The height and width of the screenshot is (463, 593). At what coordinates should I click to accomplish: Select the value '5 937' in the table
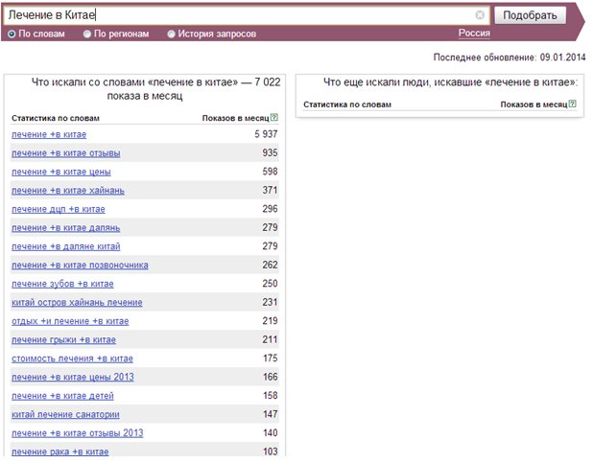click(x=266, y=134)
